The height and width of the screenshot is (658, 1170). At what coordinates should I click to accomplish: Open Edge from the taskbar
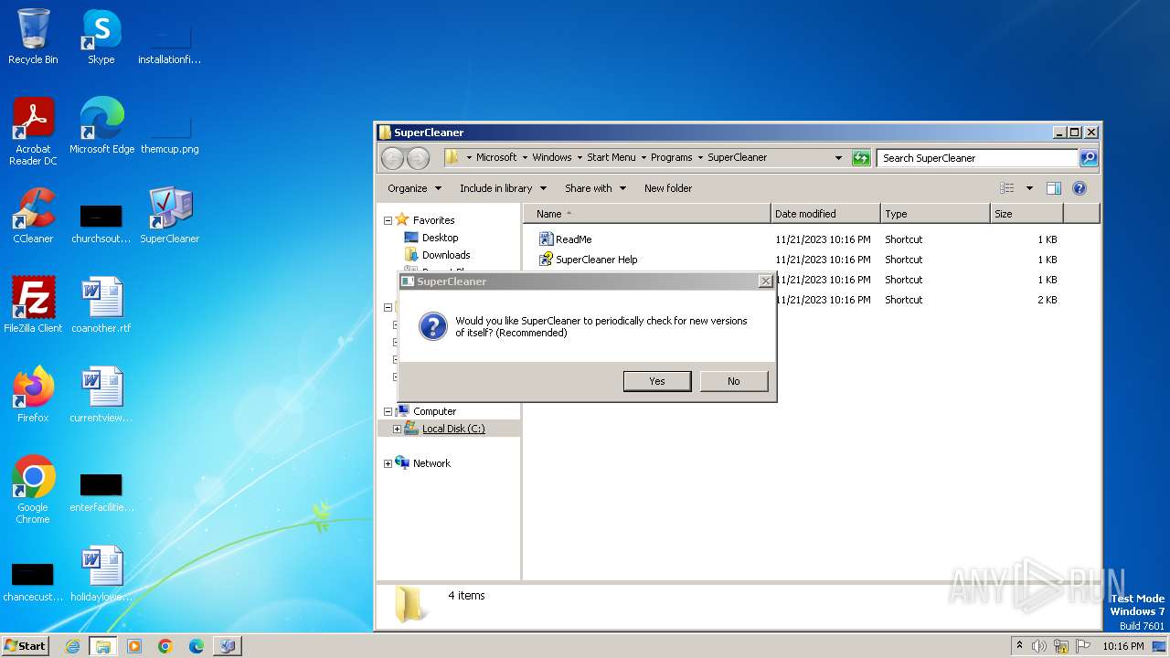[x=196, y=646]
